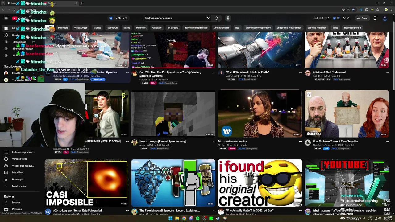395x222 pixels.
Task: Open the NADDY channel avatar
Action: click(x=135, y=73)
